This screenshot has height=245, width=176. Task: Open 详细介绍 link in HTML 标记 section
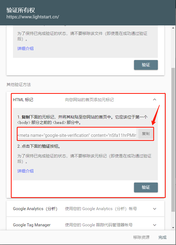coord(25,171)
